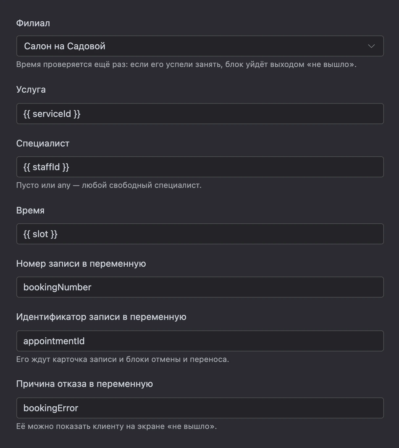Focus the bookingError variable field
399x448 pixels.
click(200, 408)
